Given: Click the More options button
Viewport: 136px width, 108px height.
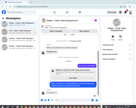Looking at the screenshot, I should [84, 31].
